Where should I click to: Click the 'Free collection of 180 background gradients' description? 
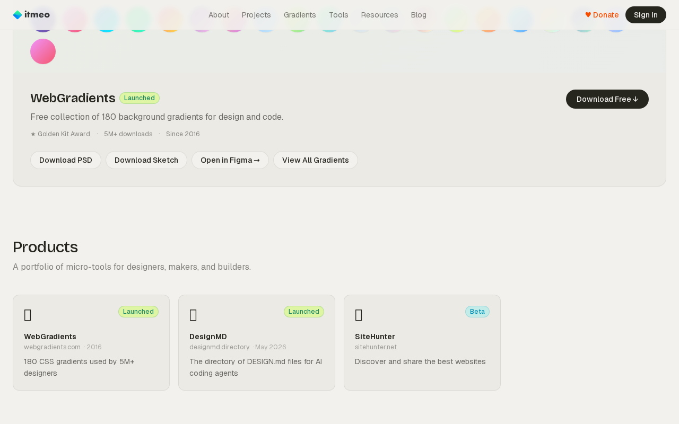tap(156, 117)
